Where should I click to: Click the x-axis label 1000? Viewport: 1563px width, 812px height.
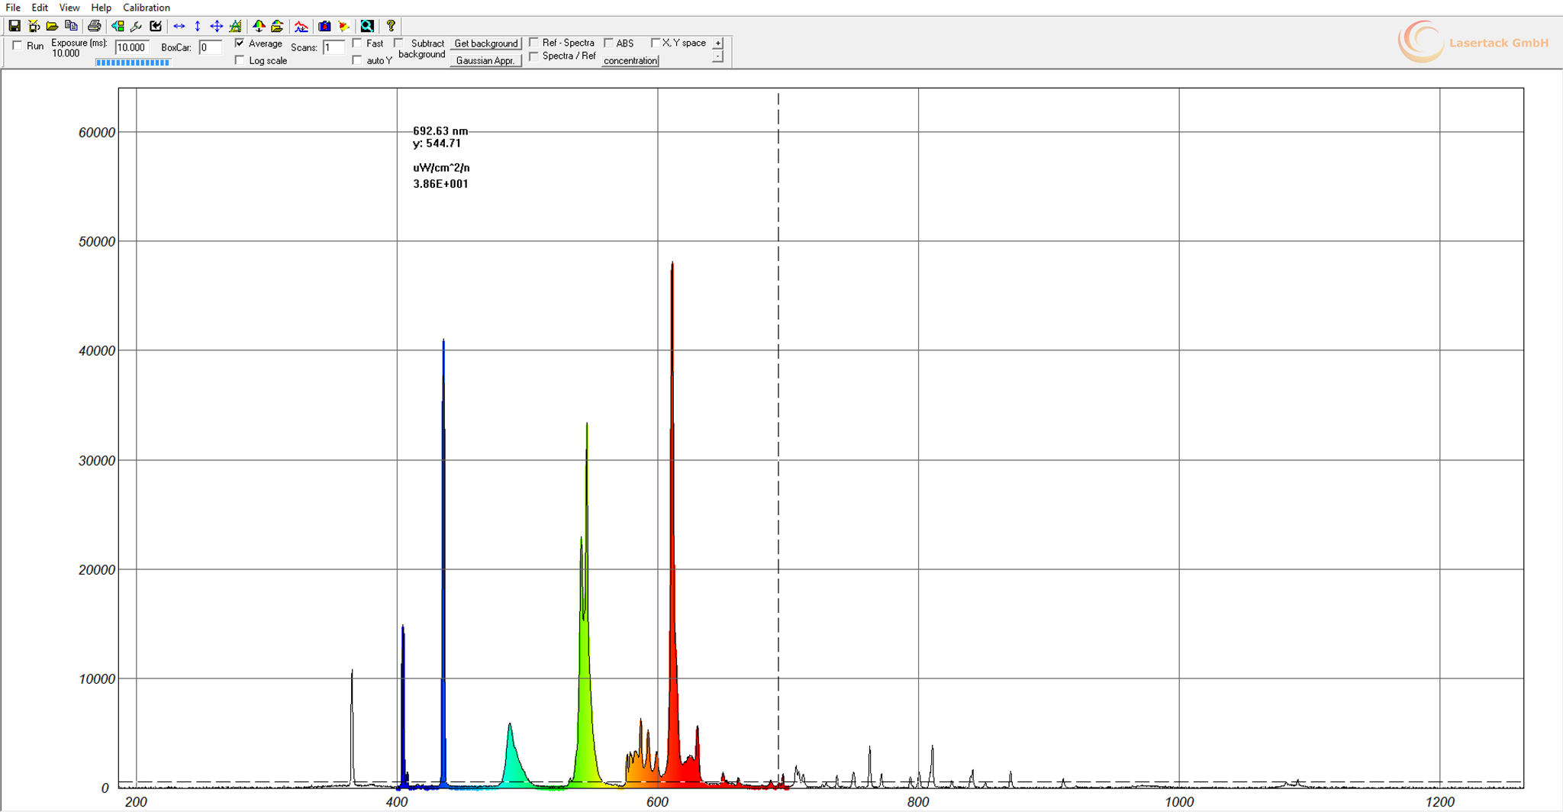pos(1179,801)
